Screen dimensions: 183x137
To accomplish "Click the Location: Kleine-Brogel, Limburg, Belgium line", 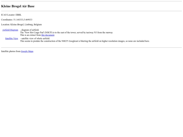I will click(x=21, y=25).
